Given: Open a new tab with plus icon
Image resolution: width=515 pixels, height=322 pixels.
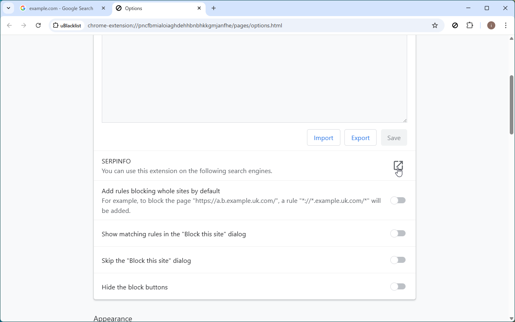Looking at the screenshot, I should 214,8.
